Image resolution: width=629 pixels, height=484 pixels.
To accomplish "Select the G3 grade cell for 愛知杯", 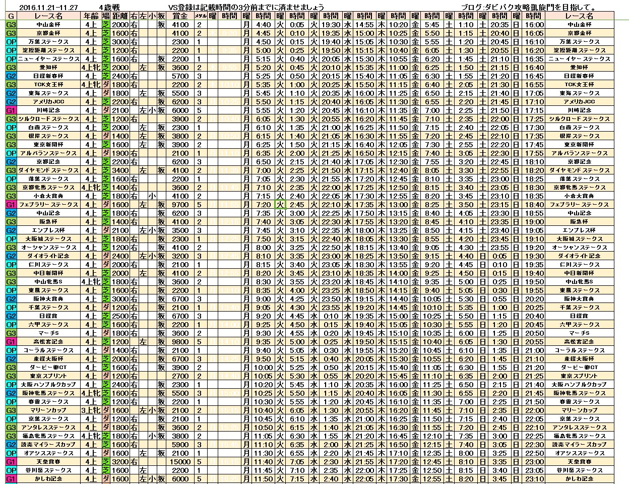I will tap(11, 68).
